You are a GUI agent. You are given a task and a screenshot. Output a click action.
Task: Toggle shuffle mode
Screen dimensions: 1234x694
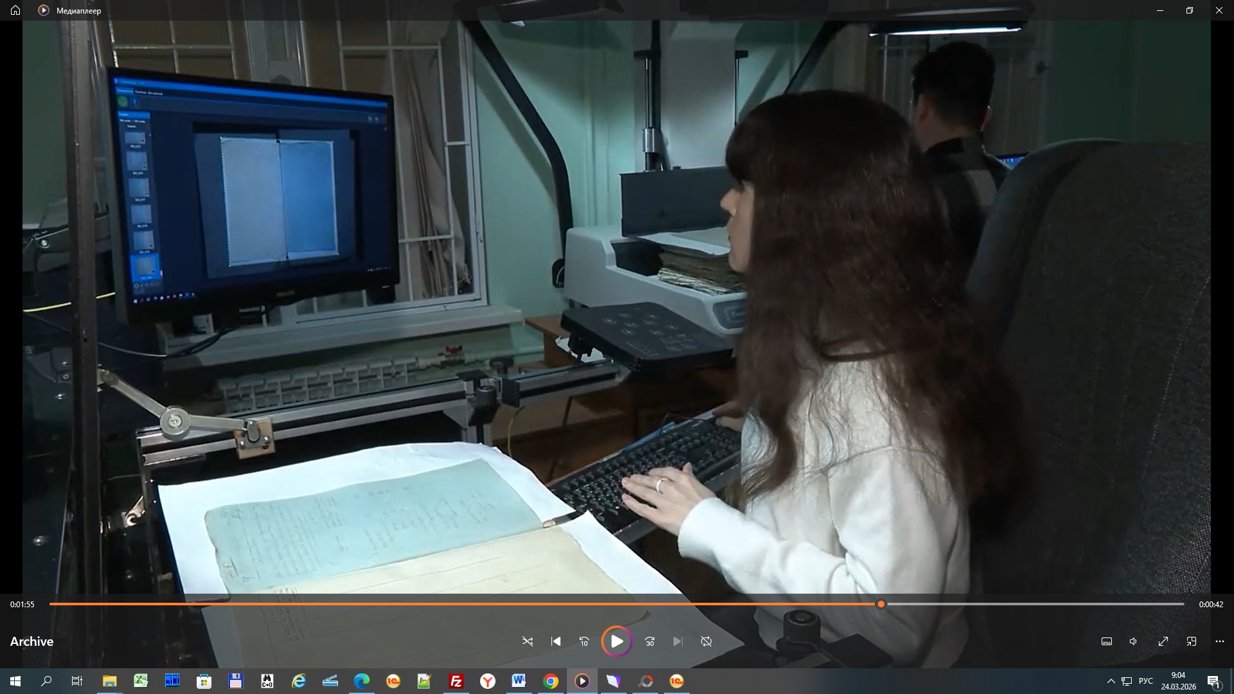tap(528, 641)
